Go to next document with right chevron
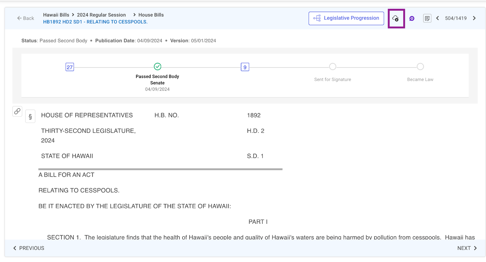Screen dimensions: 486x262 pos(474,18)
